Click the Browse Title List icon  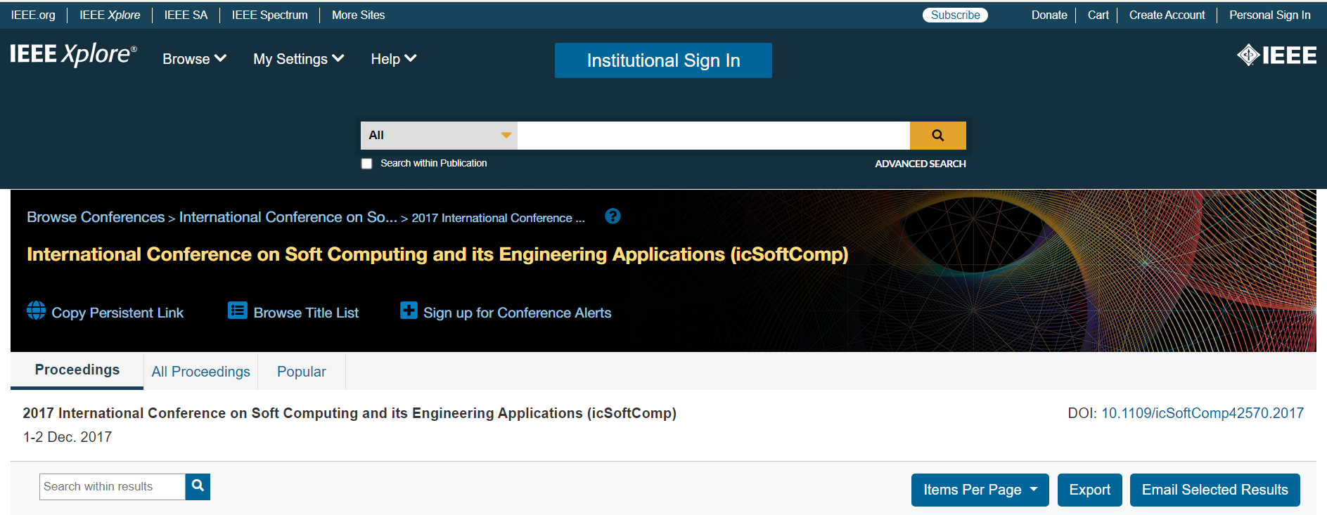[238, 311]
